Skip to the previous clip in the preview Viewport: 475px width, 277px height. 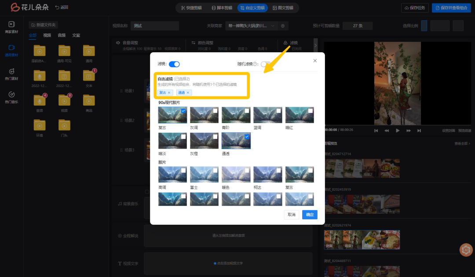[x=376, y=131]
